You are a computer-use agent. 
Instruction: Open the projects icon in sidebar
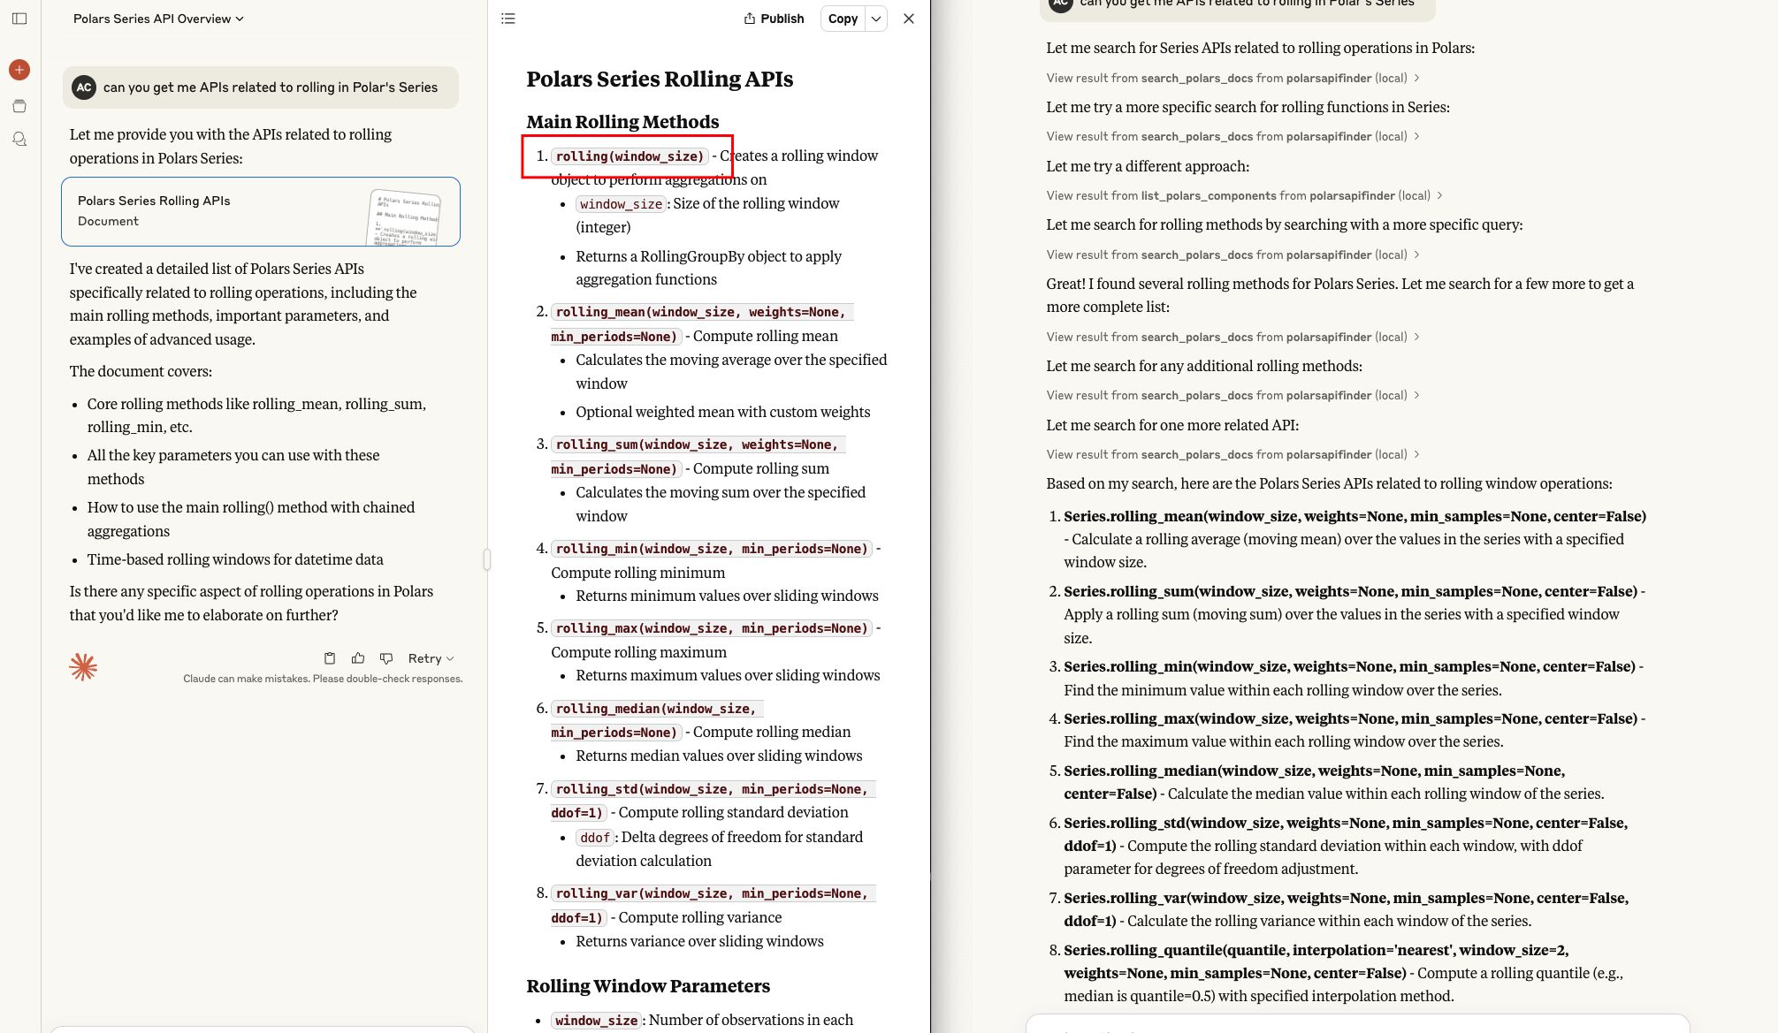click(x=19, y=106)
